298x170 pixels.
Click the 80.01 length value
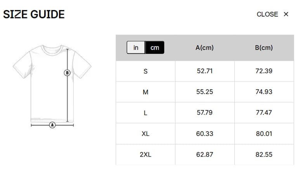264,134
